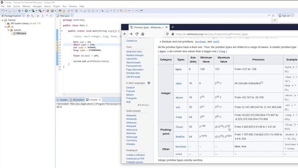
Task: Collapse the Tutorial project node
Action: coord(2,20)
